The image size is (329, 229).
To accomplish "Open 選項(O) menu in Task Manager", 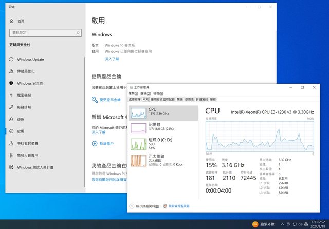I will 145,93.
